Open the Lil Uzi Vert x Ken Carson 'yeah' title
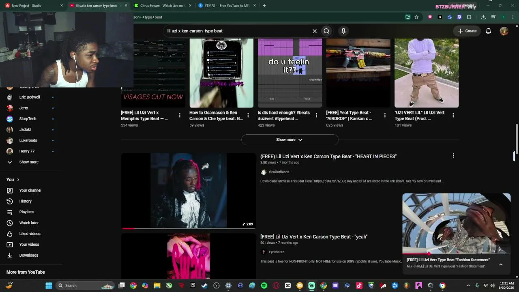Image resolution: width=519 pixels, height=292 pixels. [x=314, y=237]
